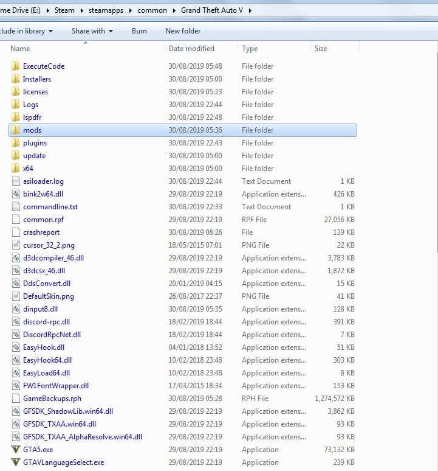Sort files by Size column header

(321, 49)
